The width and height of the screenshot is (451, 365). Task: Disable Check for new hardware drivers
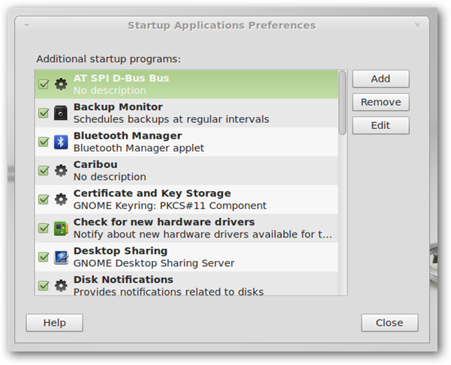[x=44, y=229]
